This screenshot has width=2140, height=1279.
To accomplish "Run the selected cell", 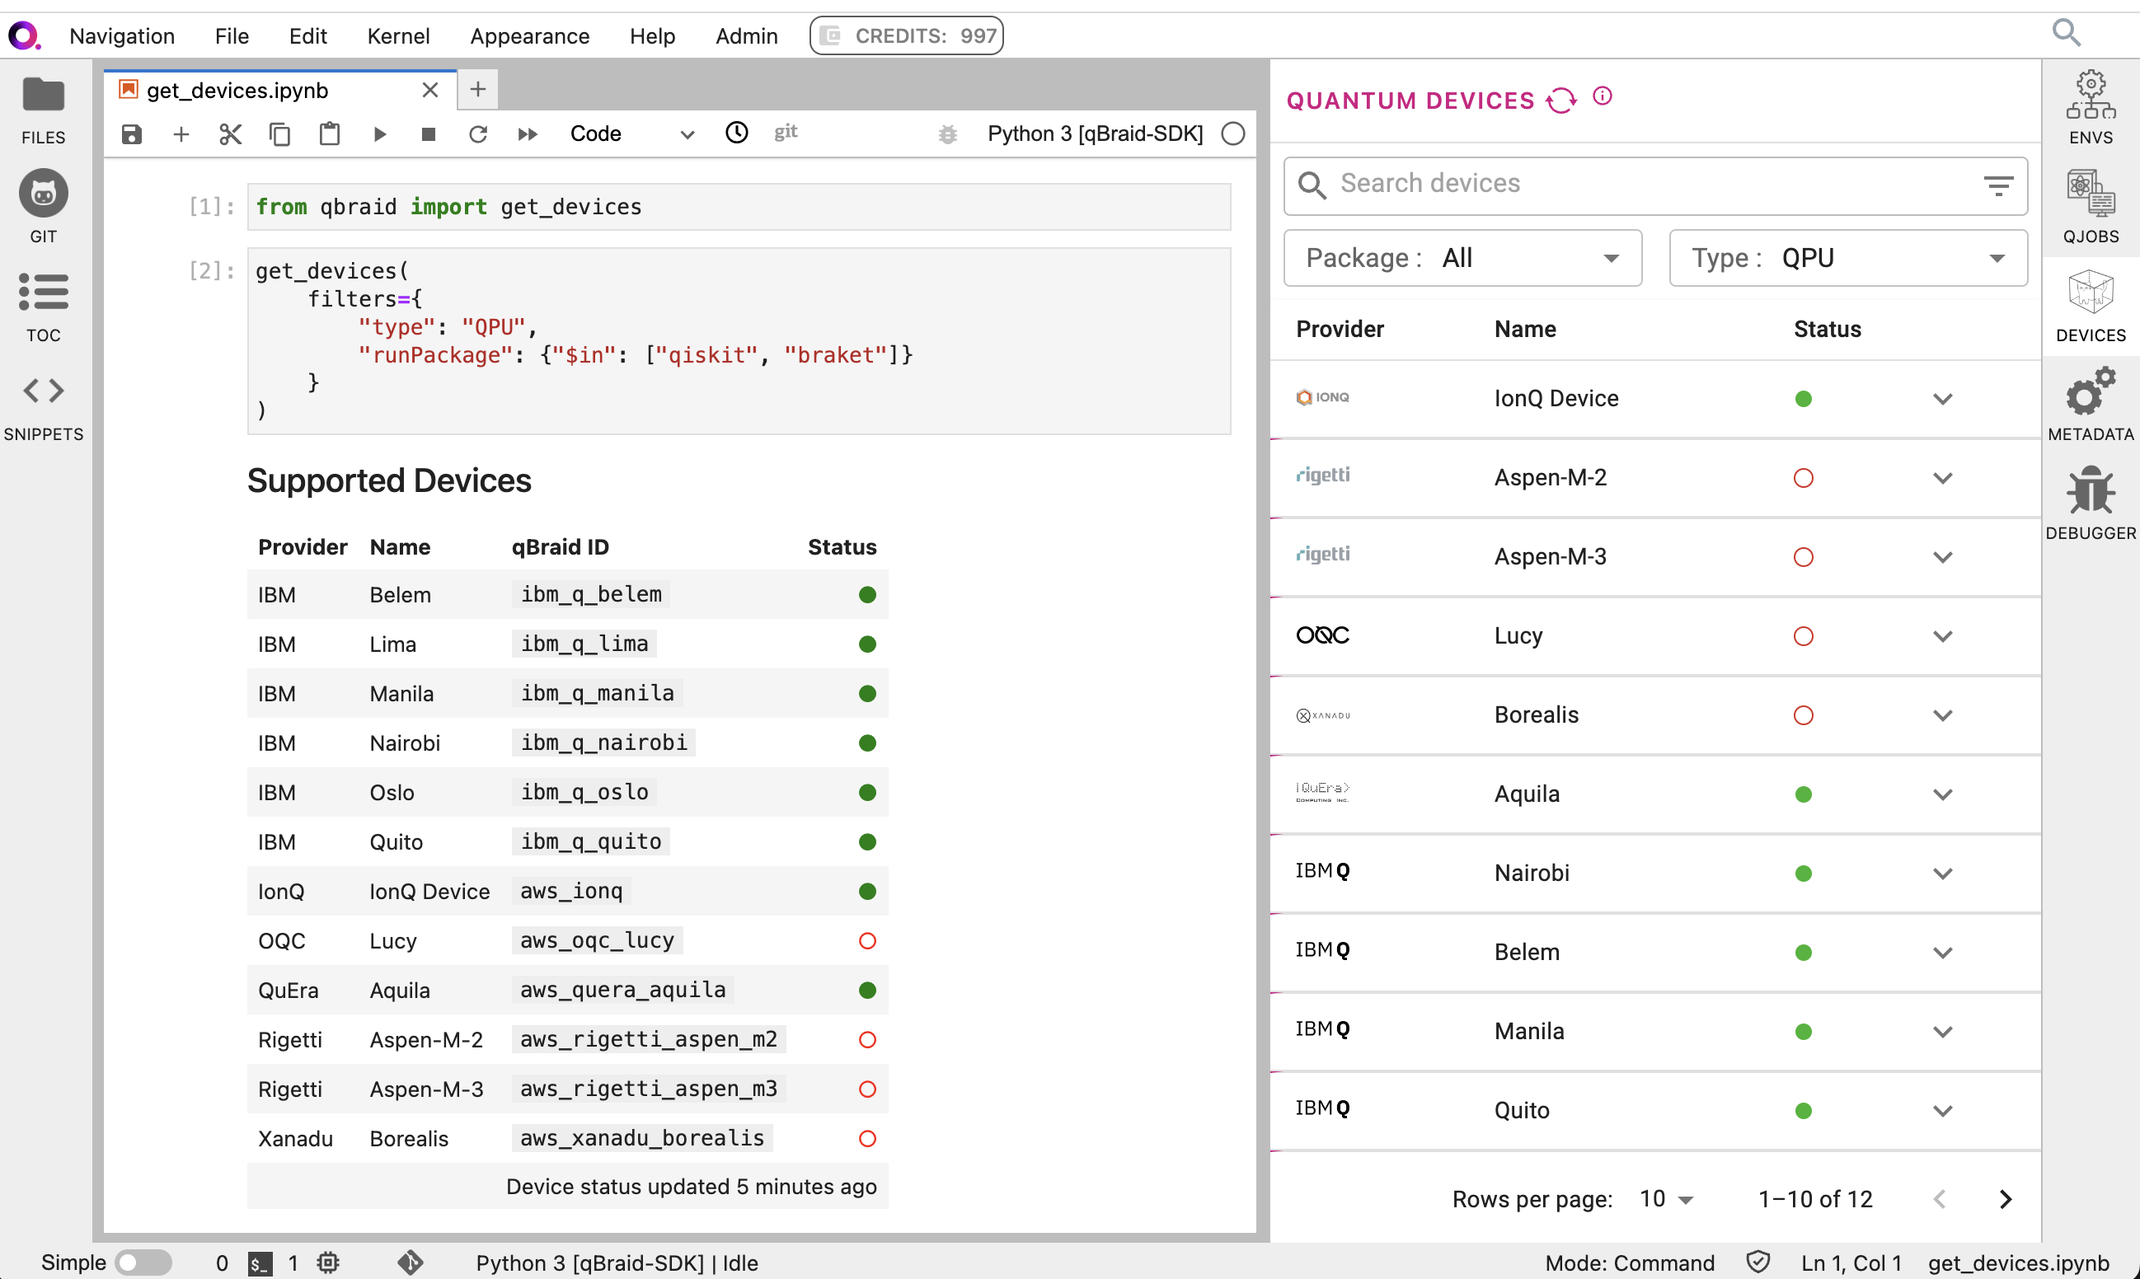I will pos(379,134).
